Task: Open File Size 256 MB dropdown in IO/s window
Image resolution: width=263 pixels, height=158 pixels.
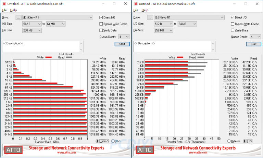Action: tap(163, 30)
